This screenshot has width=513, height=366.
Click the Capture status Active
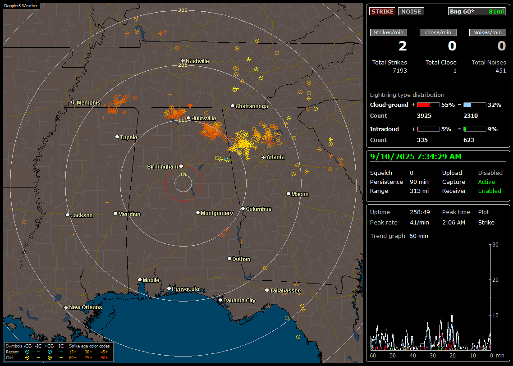(x=486, y=182)
